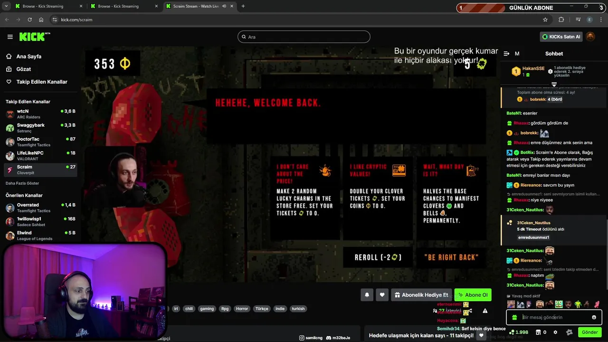Screen dimensions: 608x342
Task: Click the badge icon next to Gönder
Action: 569,332
